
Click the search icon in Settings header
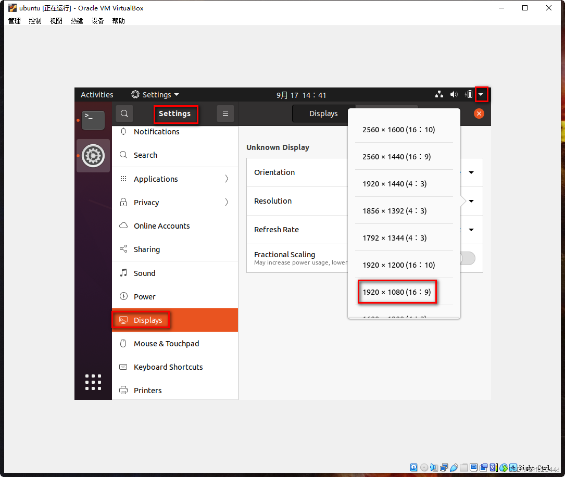[124, 114]
